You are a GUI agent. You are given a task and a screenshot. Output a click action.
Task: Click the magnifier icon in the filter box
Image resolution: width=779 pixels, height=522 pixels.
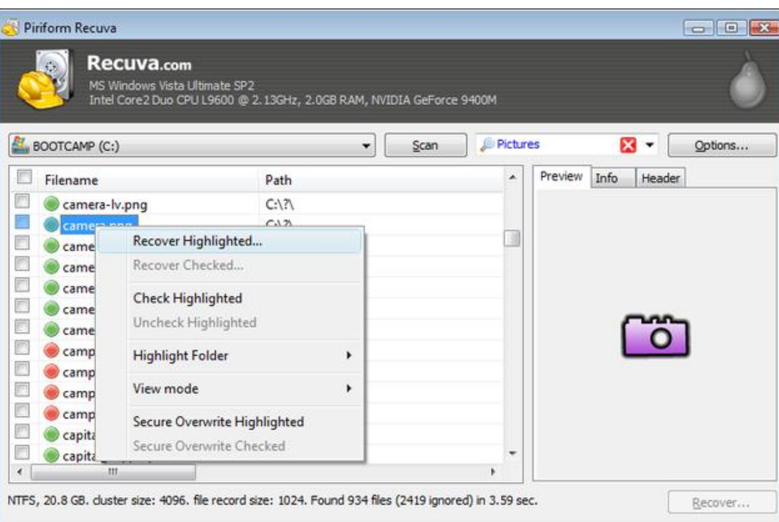tap(487, 144)
